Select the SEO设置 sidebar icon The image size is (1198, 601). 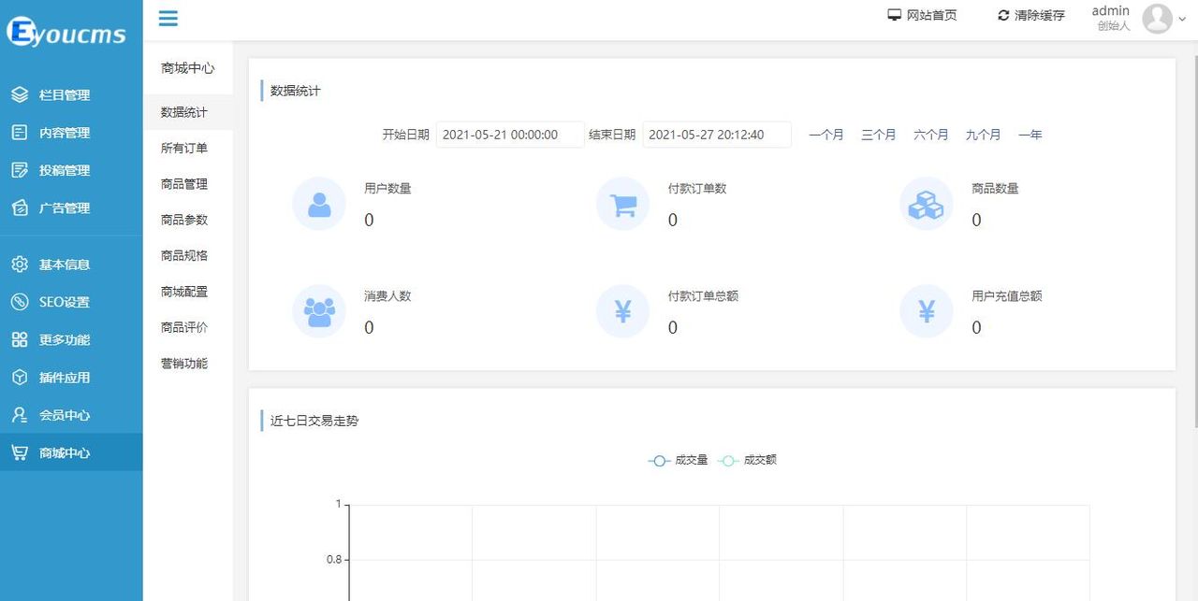coord(21,302)
